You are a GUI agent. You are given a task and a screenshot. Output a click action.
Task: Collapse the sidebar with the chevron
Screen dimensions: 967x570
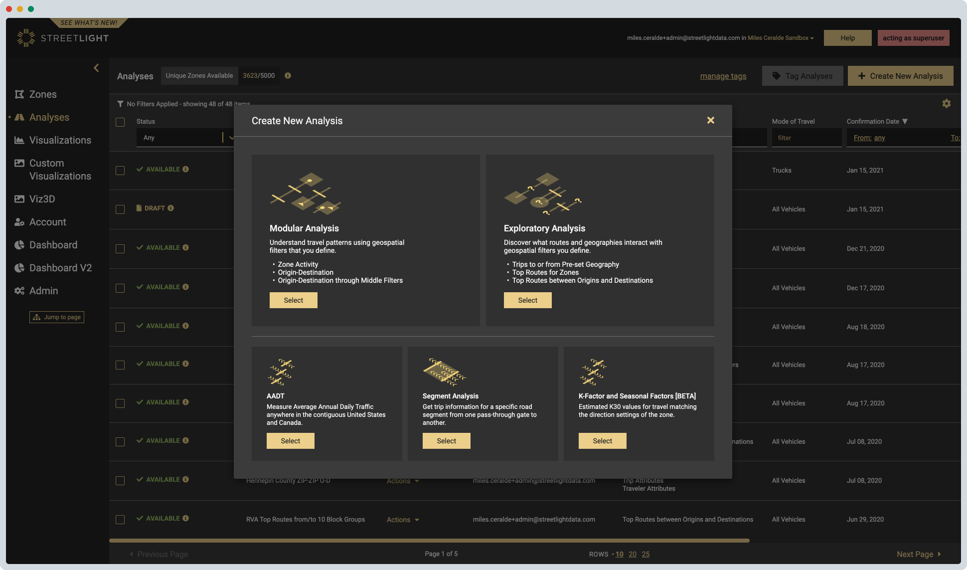point(96,68)
